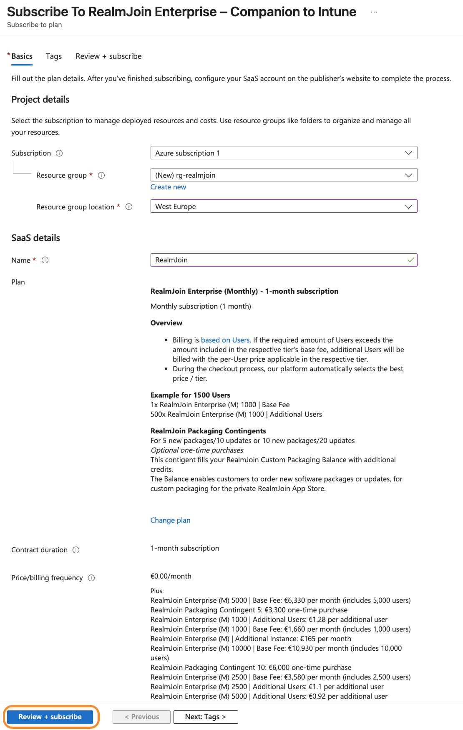Click the Price/billing frequency info icon
463x730 pixels.
pos(91,578)
